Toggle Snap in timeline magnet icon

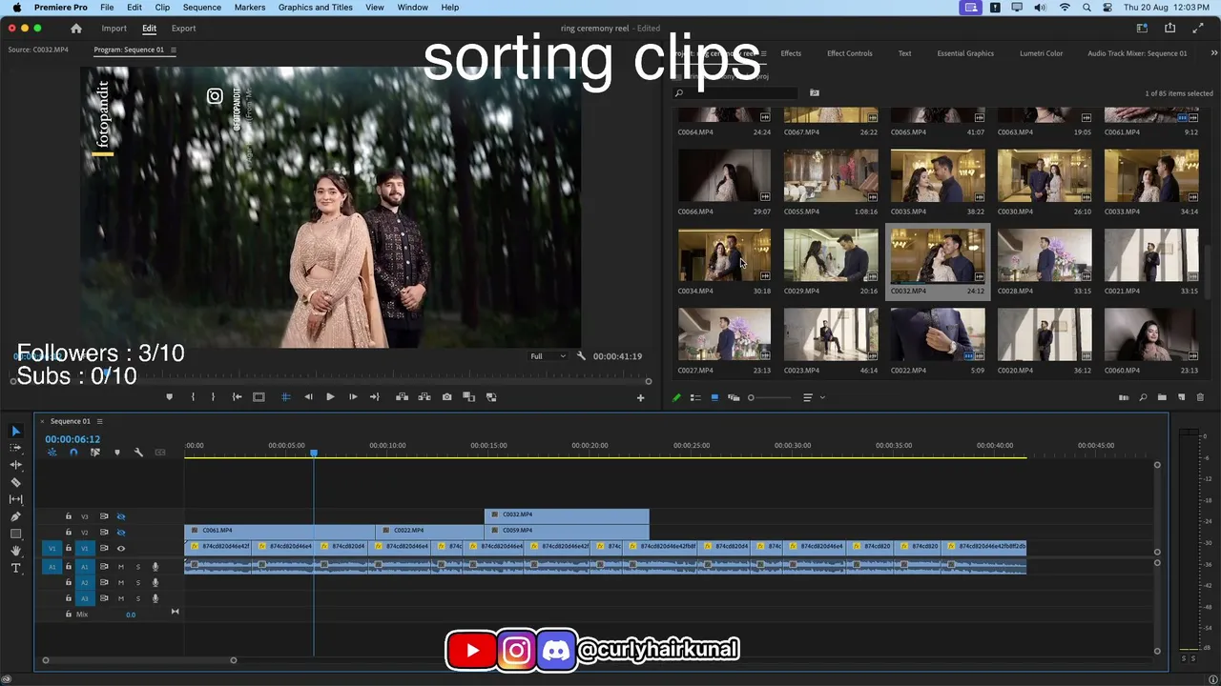coord(73,452)
